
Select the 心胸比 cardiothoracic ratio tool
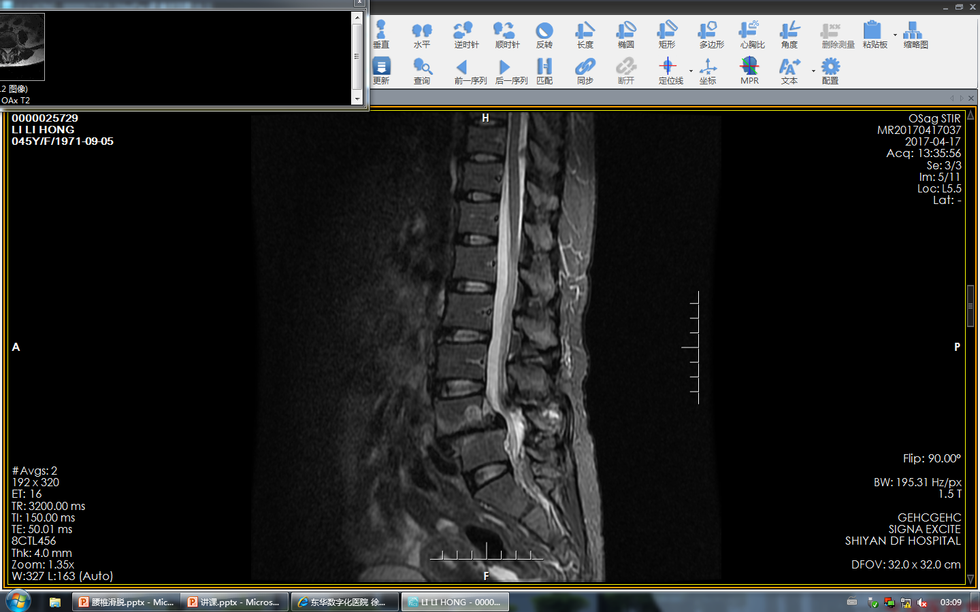[x=752, y=35]
